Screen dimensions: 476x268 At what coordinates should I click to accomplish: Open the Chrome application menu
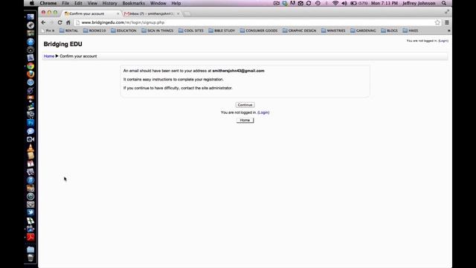pos(48,3)
